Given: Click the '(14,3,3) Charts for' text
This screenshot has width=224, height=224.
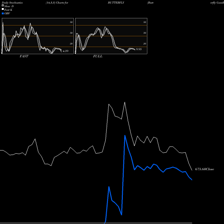Looking at the screenshot, I should [x=57, y=3].
